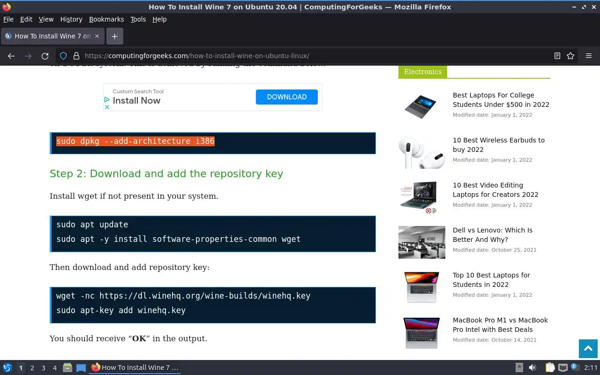Open the View menu
Image resolution: width=600 pixels, height=375 pixels.
click(x=46, y=19)
